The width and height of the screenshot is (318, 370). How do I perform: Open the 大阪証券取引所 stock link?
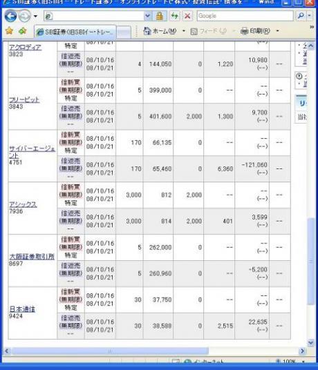[32, 257]
